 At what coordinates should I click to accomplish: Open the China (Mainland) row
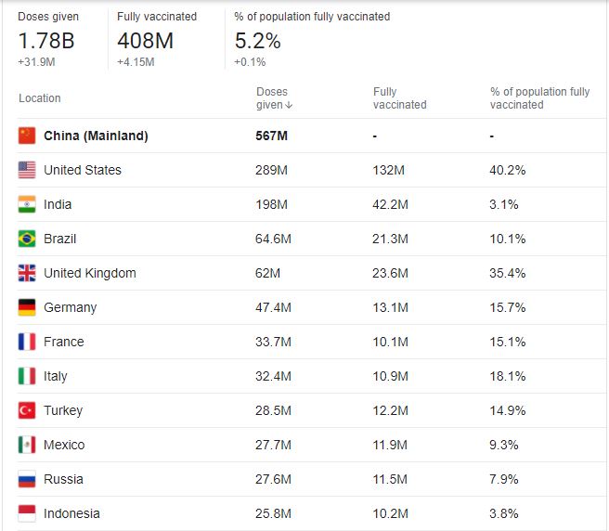click(312, 136)
